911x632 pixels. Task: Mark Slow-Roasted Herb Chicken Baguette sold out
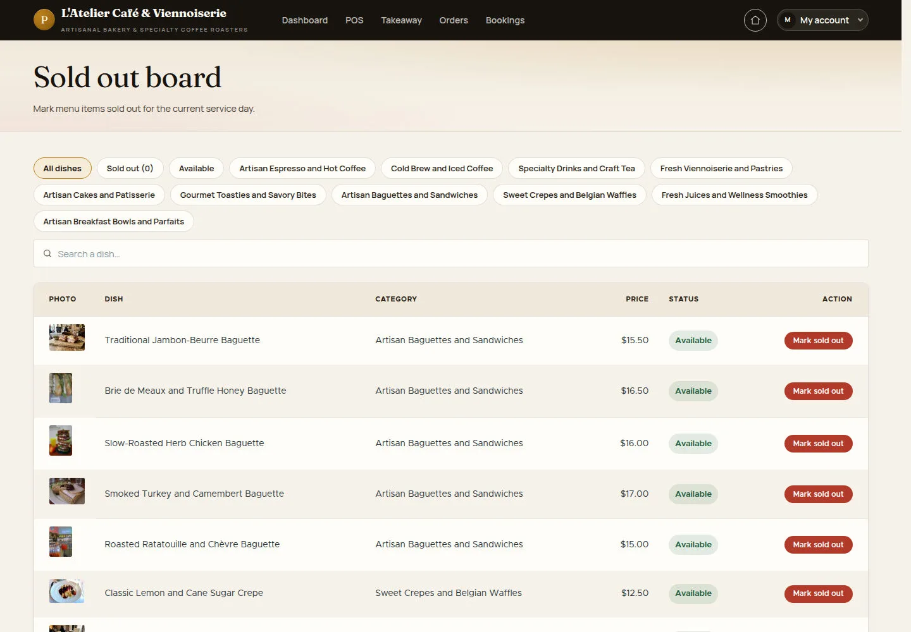coord(818,444)
